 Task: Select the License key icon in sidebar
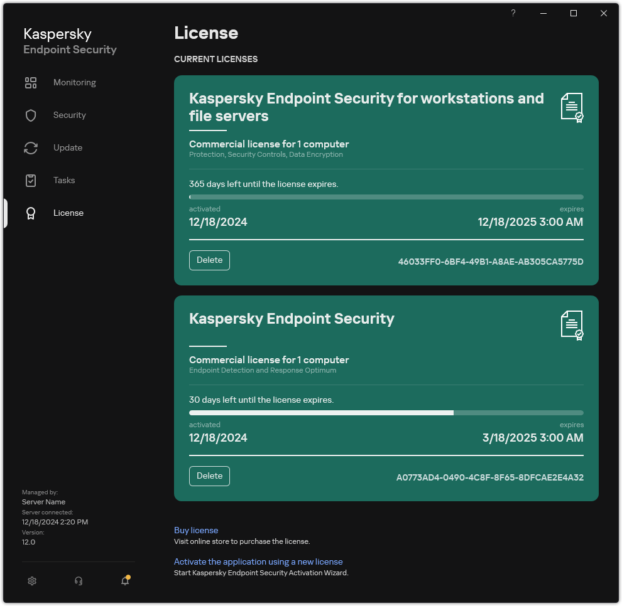pos(31,213)
